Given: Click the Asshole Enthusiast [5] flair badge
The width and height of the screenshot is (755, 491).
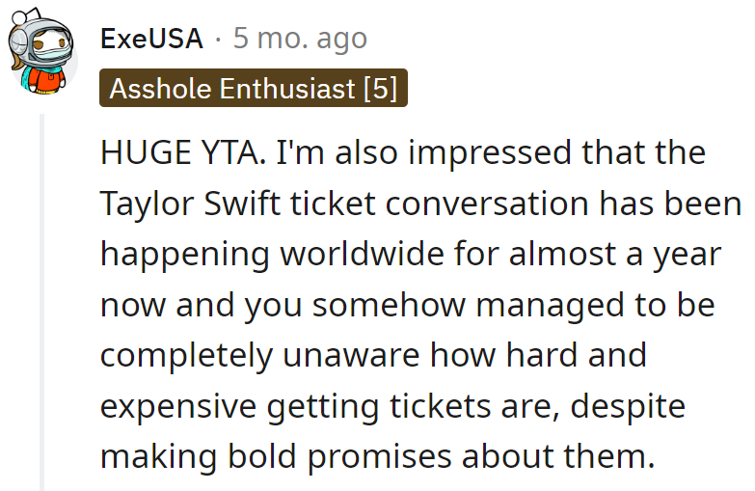Looking at the screenshot, I should pyautogui.click(x=253, y=89).
